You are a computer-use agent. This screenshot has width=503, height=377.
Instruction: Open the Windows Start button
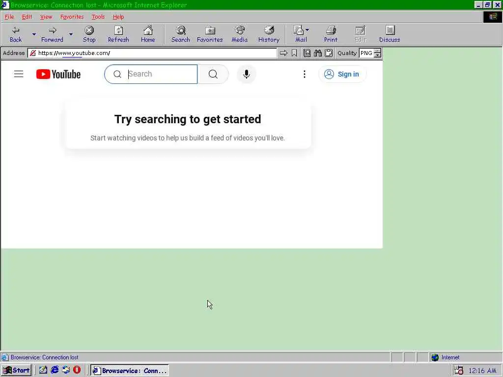[x=16, y=370]
